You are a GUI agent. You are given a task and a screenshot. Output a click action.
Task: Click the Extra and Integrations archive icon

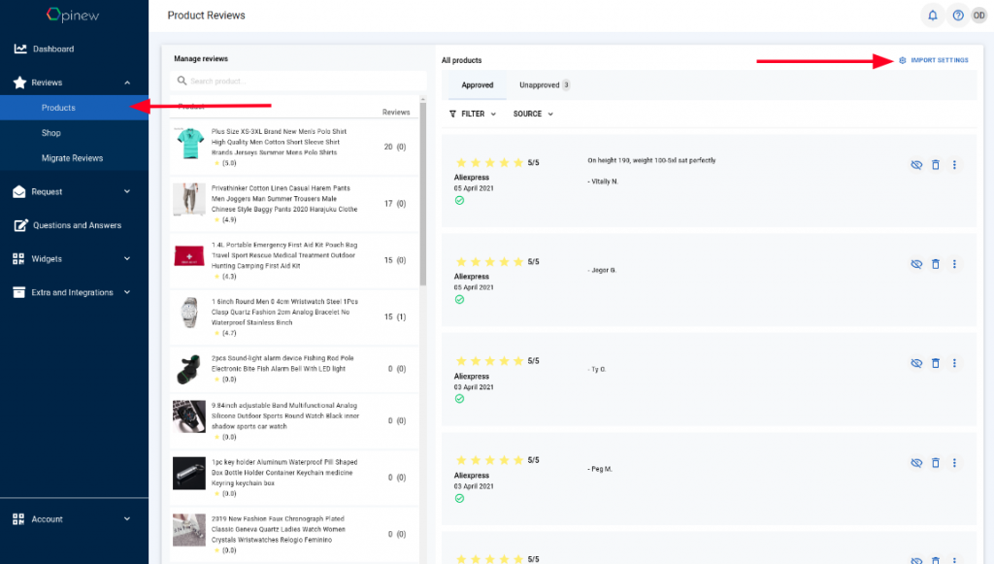tap(19, 292)
